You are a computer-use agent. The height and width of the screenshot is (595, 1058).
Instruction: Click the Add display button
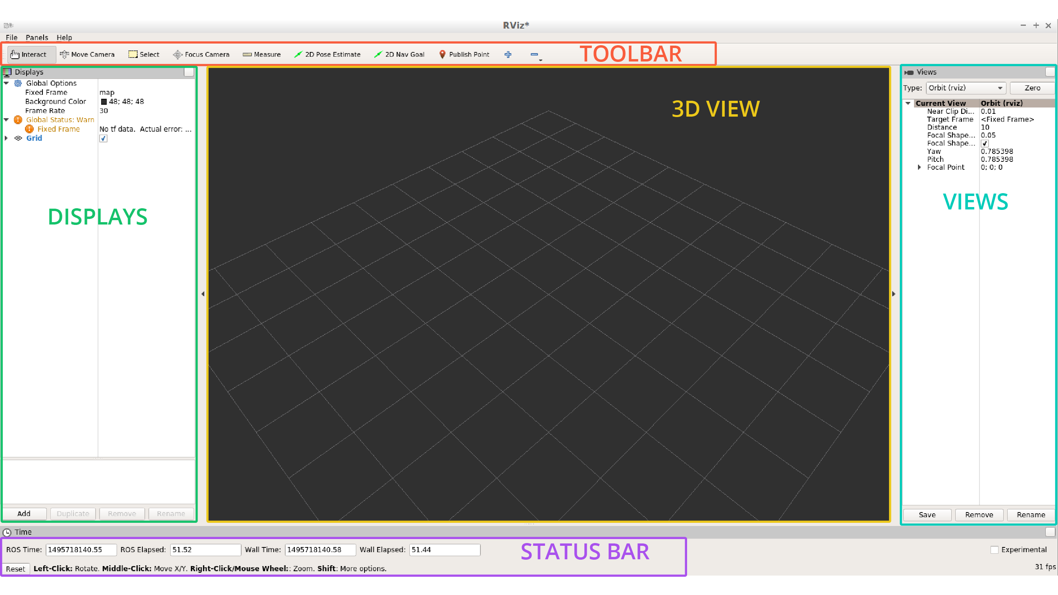(x=24, y=514)
